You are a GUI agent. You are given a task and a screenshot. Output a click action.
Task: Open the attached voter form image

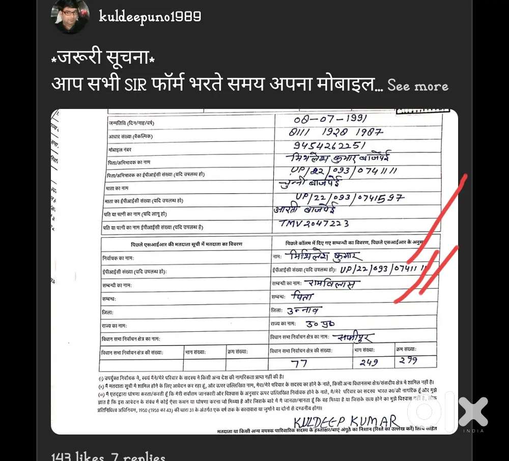point(254,272)
